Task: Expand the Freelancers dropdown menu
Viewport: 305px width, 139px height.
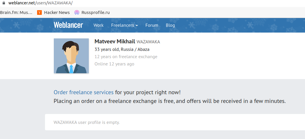Action: (x=124, y=25)
